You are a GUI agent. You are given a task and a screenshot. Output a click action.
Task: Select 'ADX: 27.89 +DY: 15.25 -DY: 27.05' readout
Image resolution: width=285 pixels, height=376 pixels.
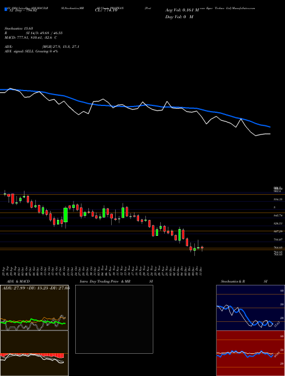[x=35, y=288]
